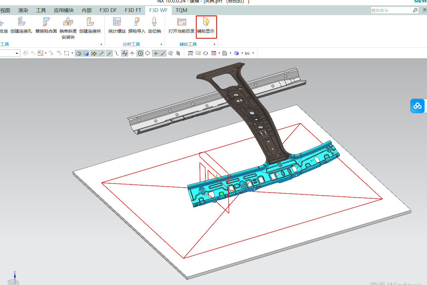The image size is (427, 285).
Task: Click the 创建连接块 tool icon
Action: click(x=90, y=22)
